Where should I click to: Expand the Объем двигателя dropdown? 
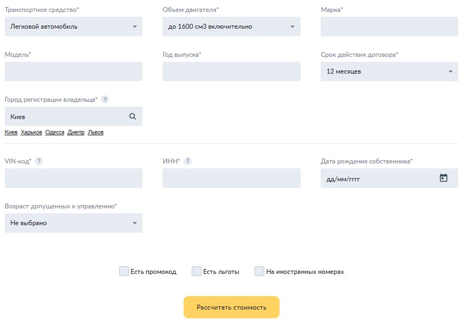tap(231, 27)
